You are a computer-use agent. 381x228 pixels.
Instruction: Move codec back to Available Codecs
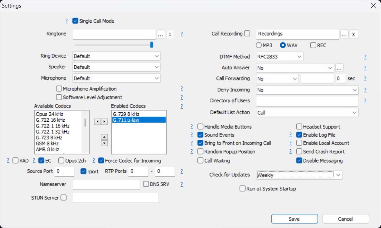(98, 122)
